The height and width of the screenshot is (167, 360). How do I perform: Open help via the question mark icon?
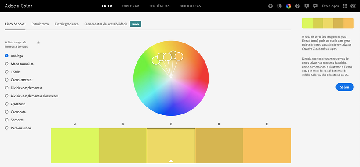pyautogui.click(x=298, y=6)
